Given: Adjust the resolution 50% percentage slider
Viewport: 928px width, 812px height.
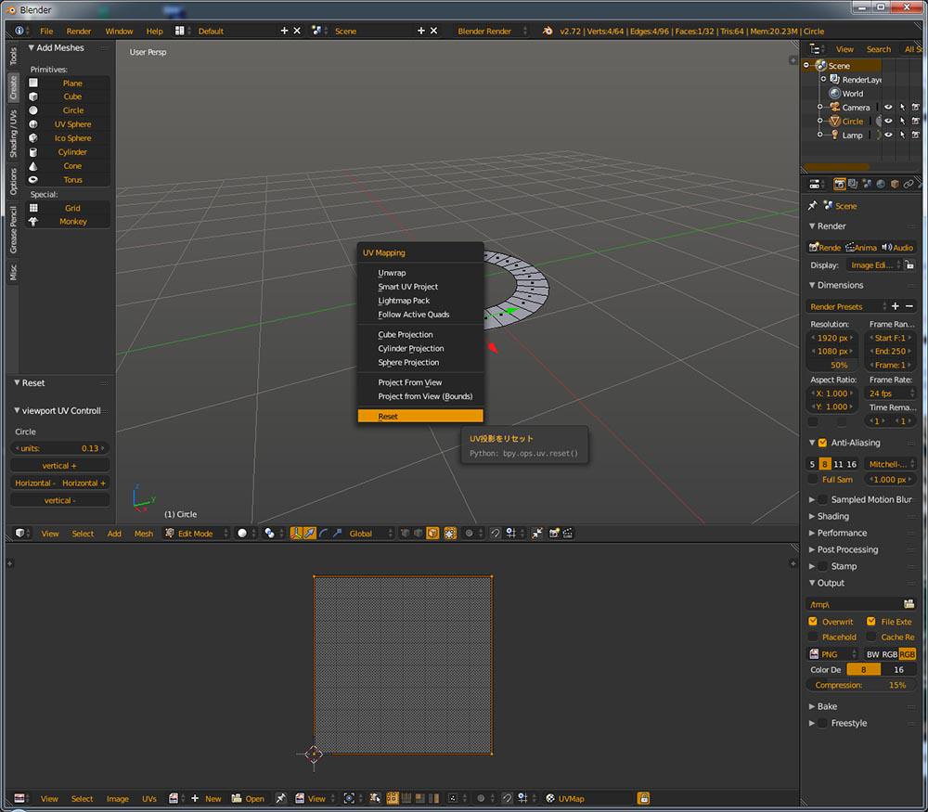Looking at the screenshot, I should 832,365.
